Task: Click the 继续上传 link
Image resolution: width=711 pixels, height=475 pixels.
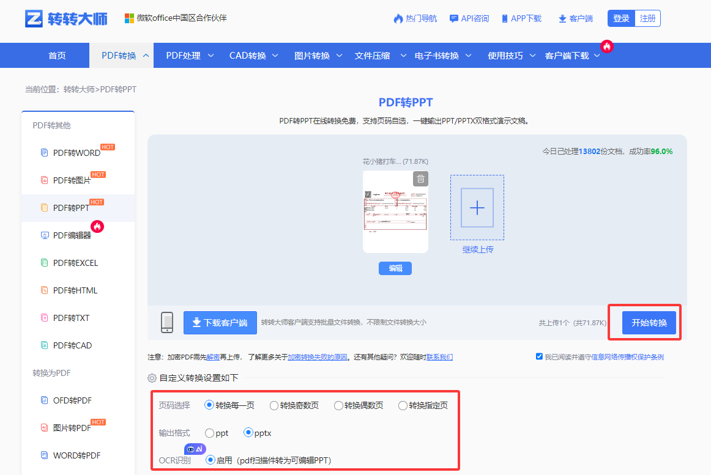Action: (478, 249)
